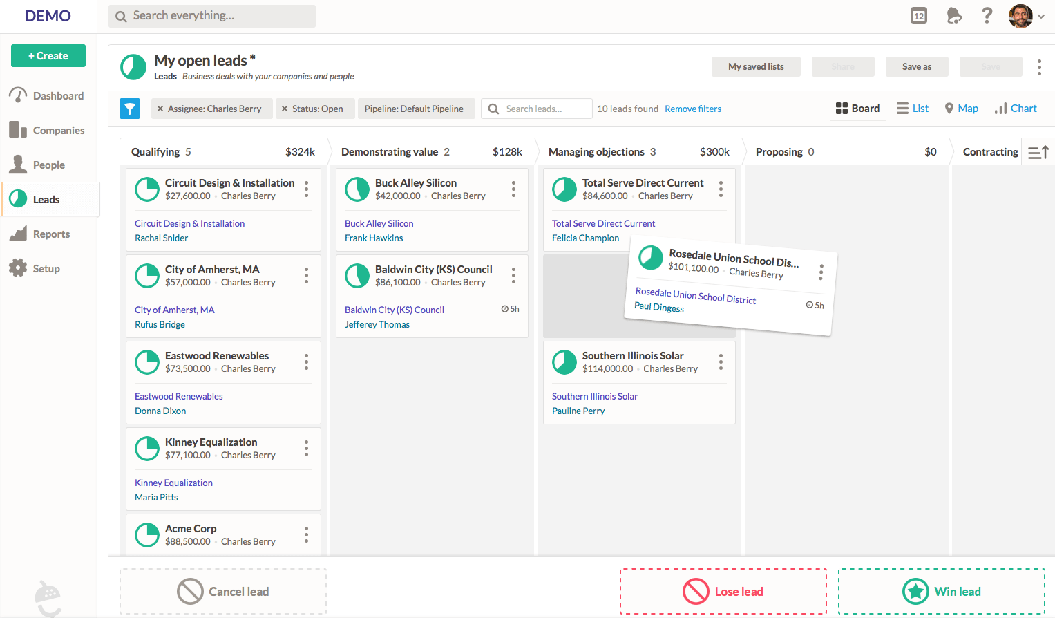Switch to Chart view
Screen dimensions: 1055x618
coord(1016,109)
